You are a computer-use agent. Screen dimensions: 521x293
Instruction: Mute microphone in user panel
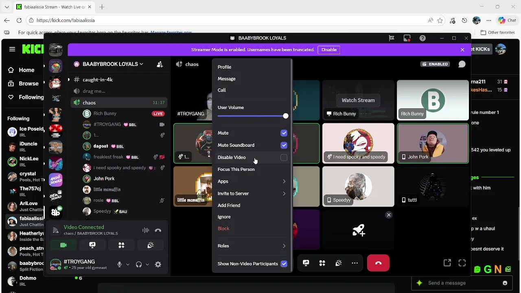click(119, 265)
